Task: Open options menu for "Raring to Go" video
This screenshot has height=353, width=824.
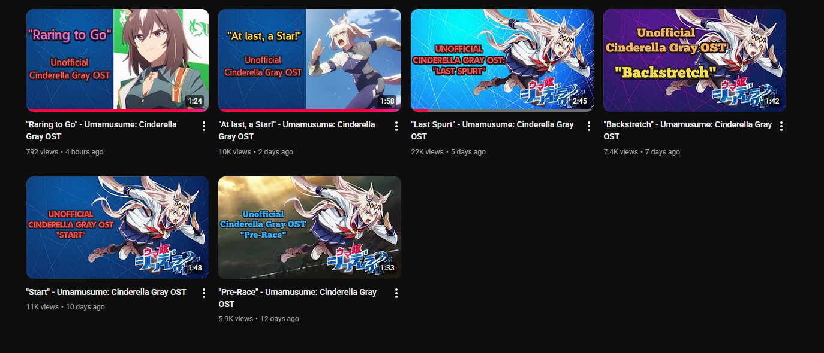Action: click(204, 126)
